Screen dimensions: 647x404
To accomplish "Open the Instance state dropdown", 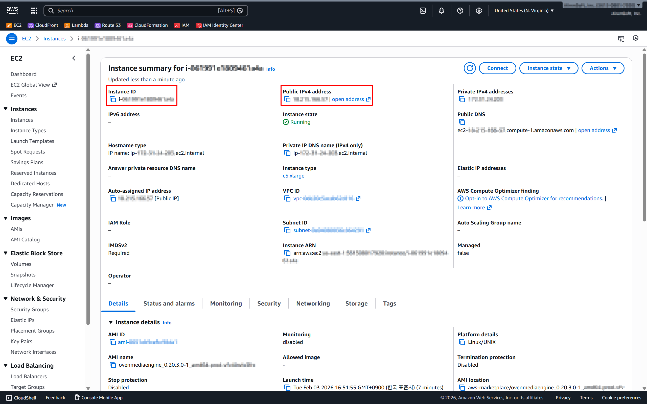I will [x=548, y=68].
